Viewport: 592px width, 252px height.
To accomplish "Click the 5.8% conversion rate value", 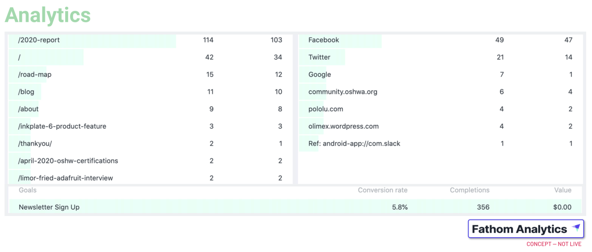I will pos(400,207).
